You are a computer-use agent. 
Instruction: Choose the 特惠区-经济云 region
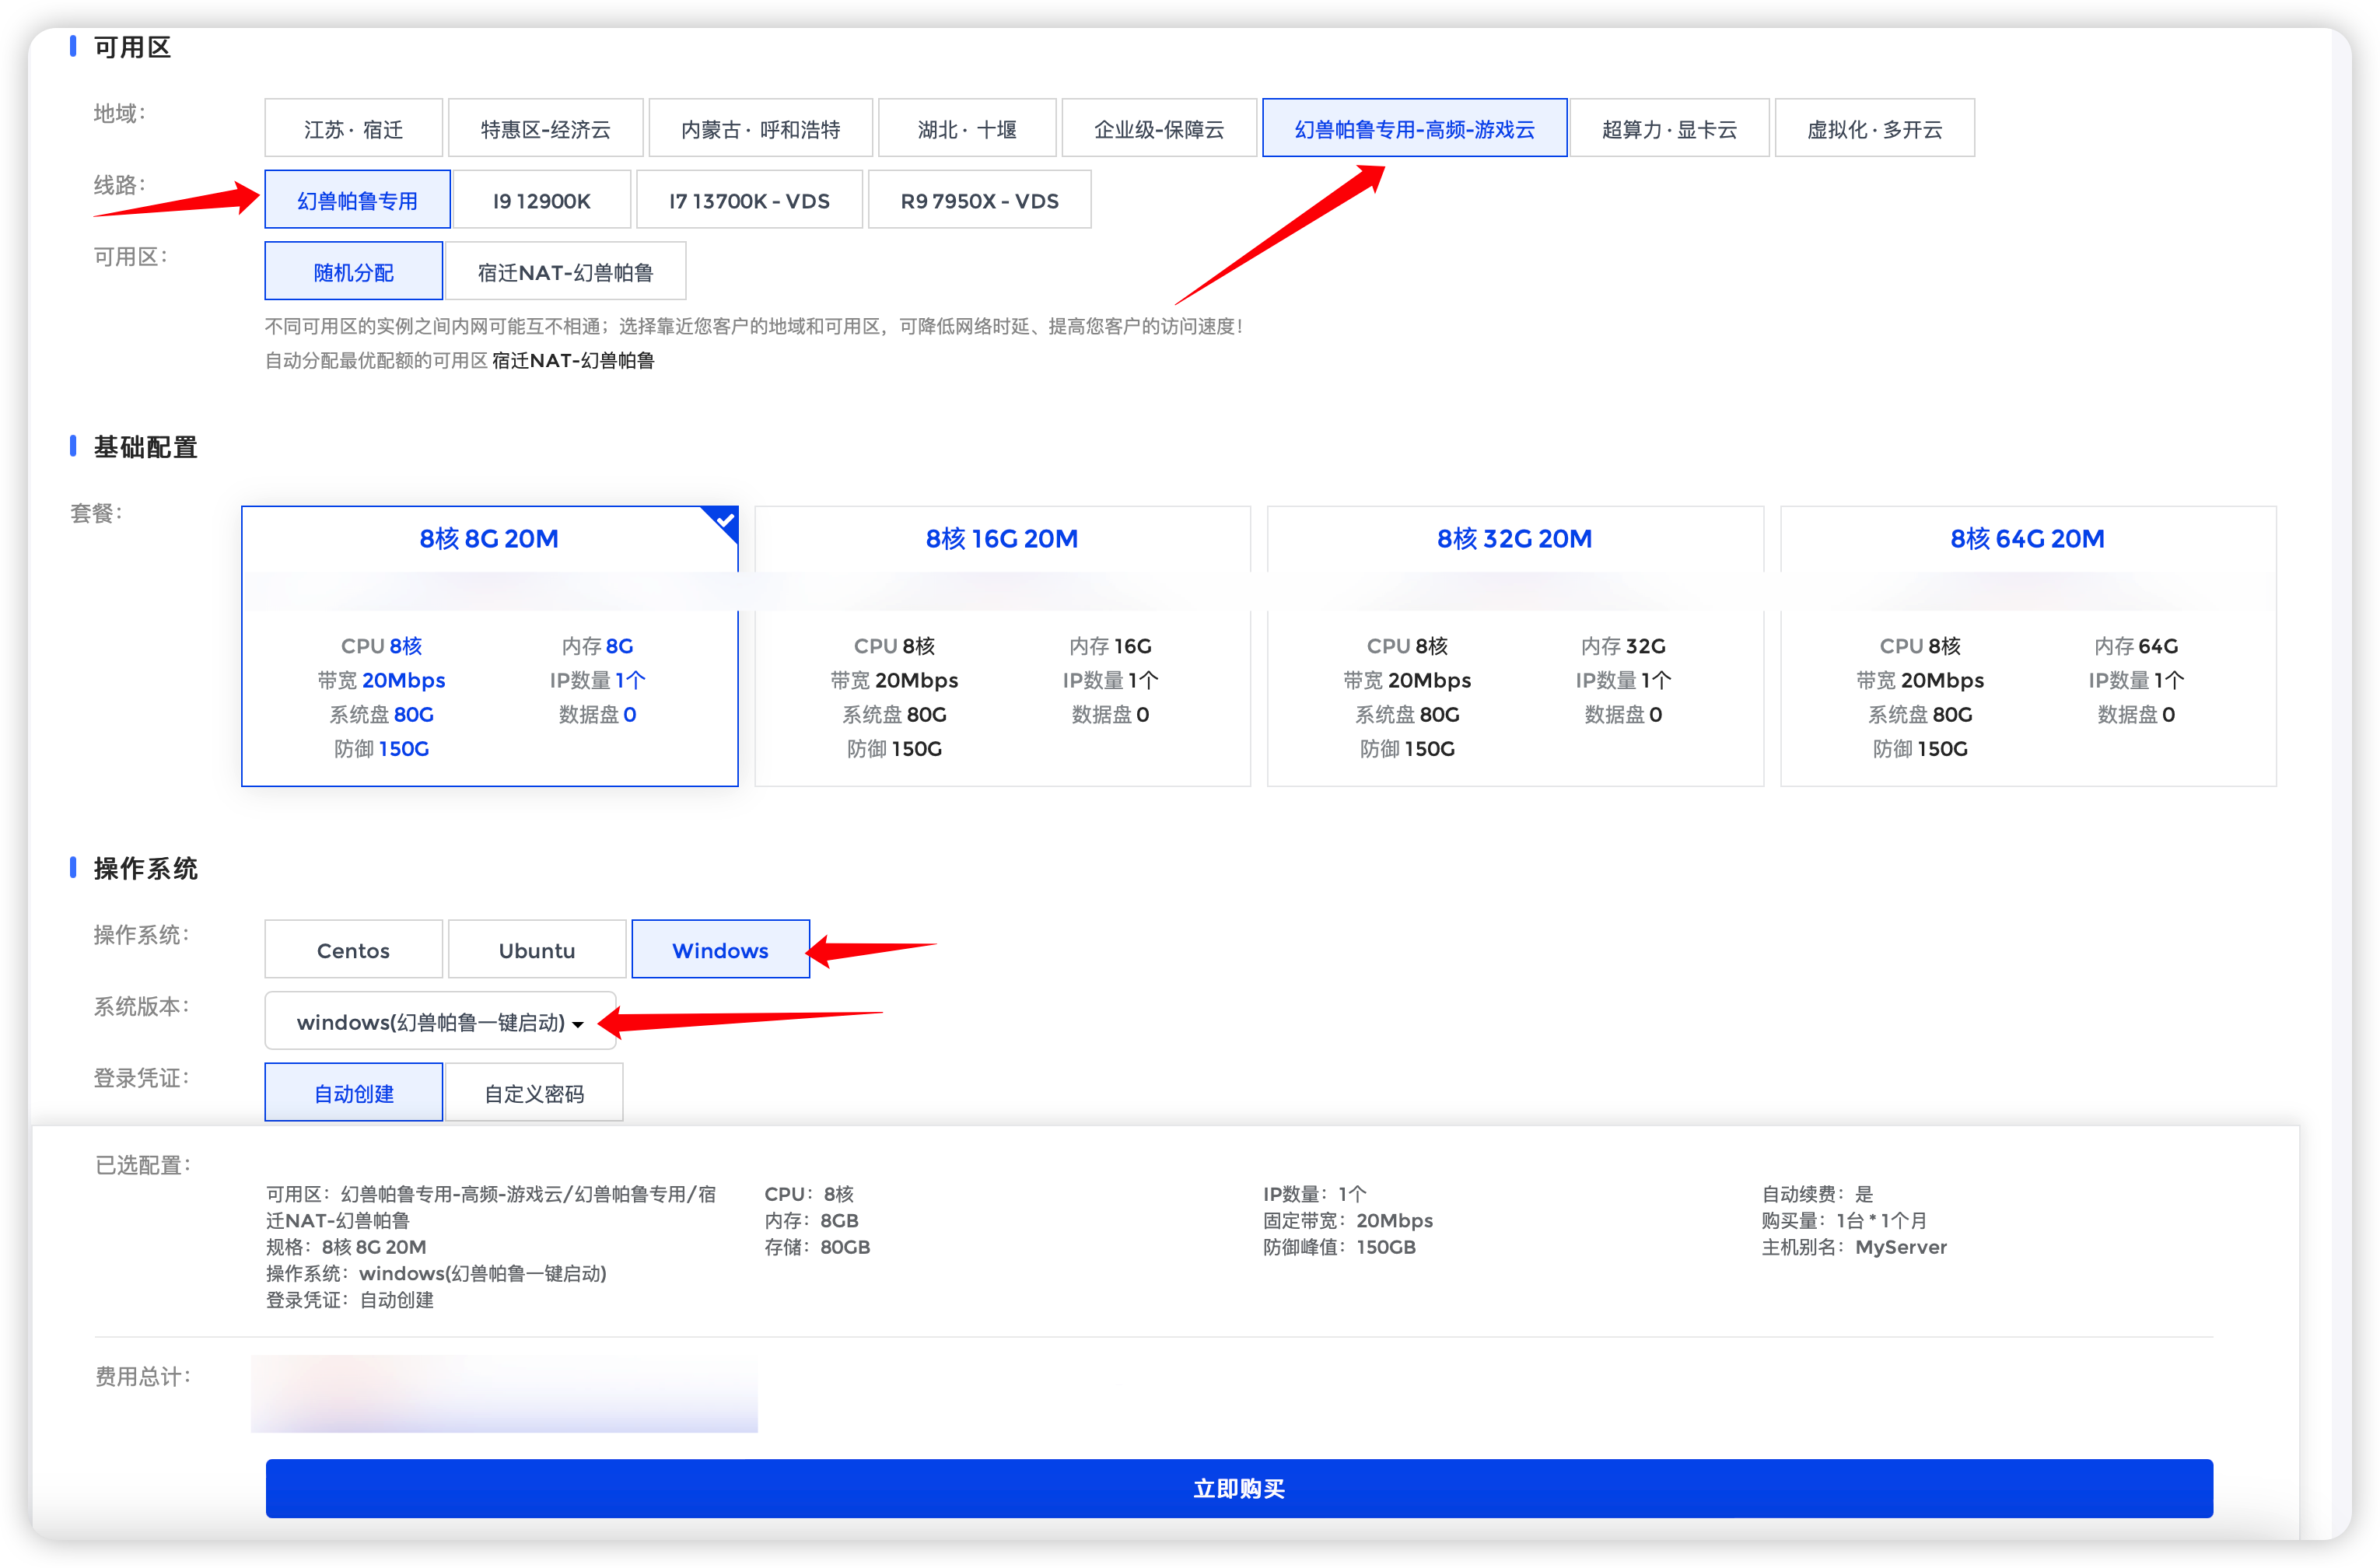point(545,129)
